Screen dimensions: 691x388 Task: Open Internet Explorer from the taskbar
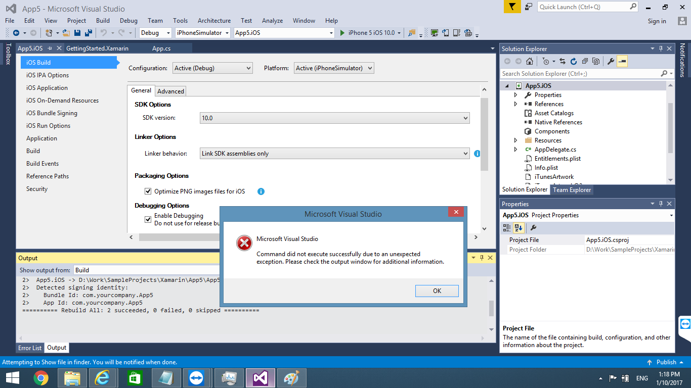point(103,378)
